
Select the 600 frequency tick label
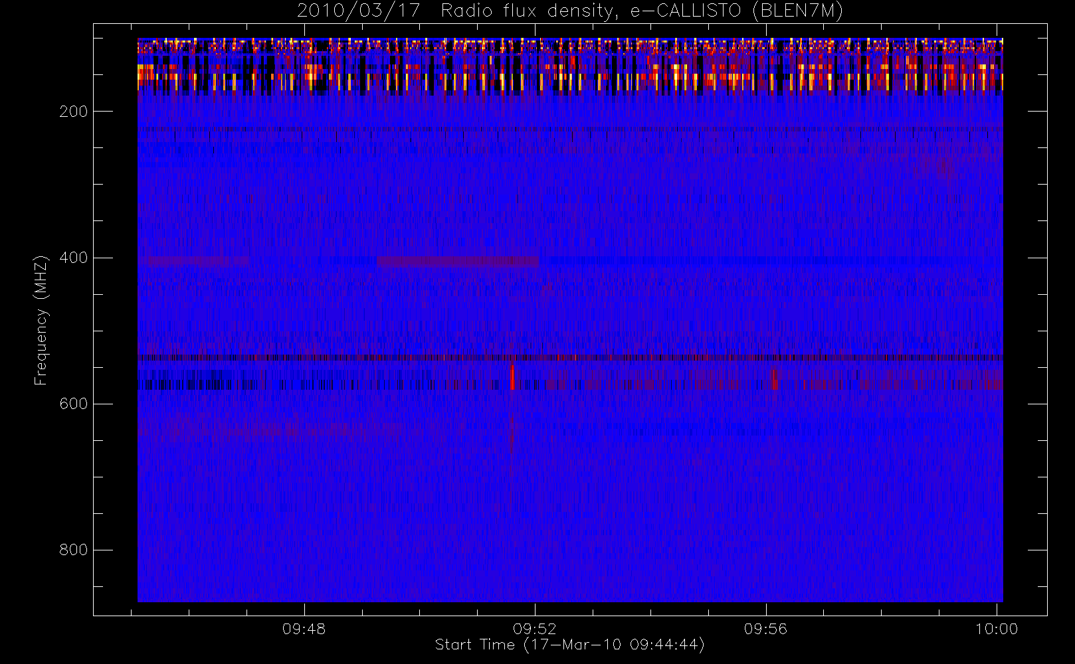73,404
